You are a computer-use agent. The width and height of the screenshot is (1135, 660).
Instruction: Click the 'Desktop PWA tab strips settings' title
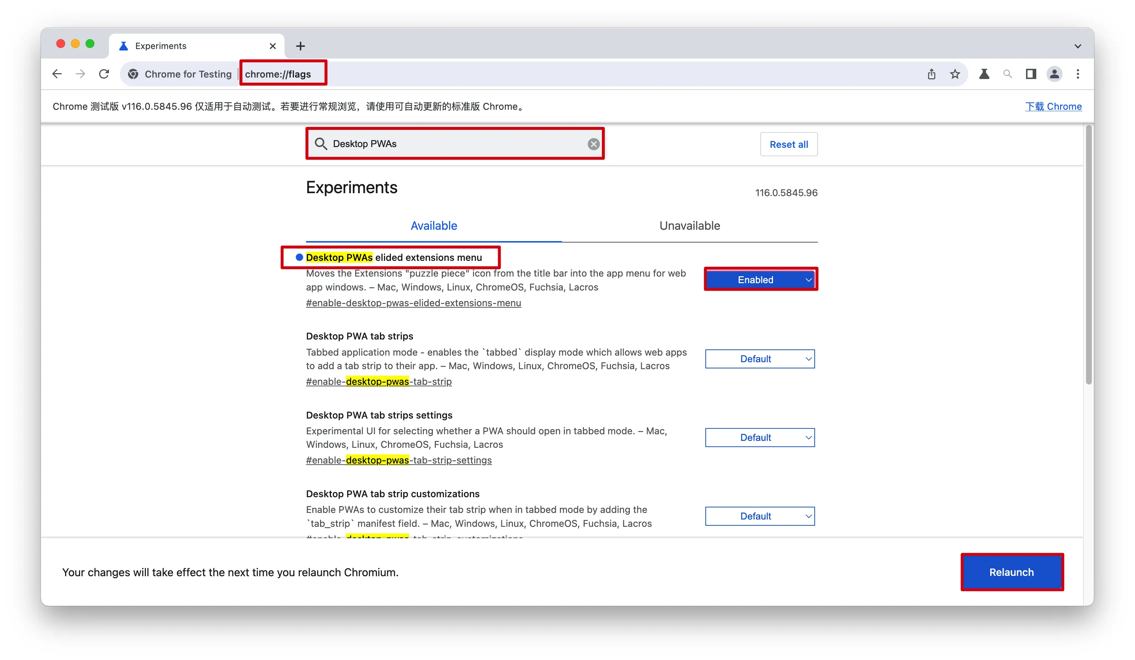tap(379, 415)
